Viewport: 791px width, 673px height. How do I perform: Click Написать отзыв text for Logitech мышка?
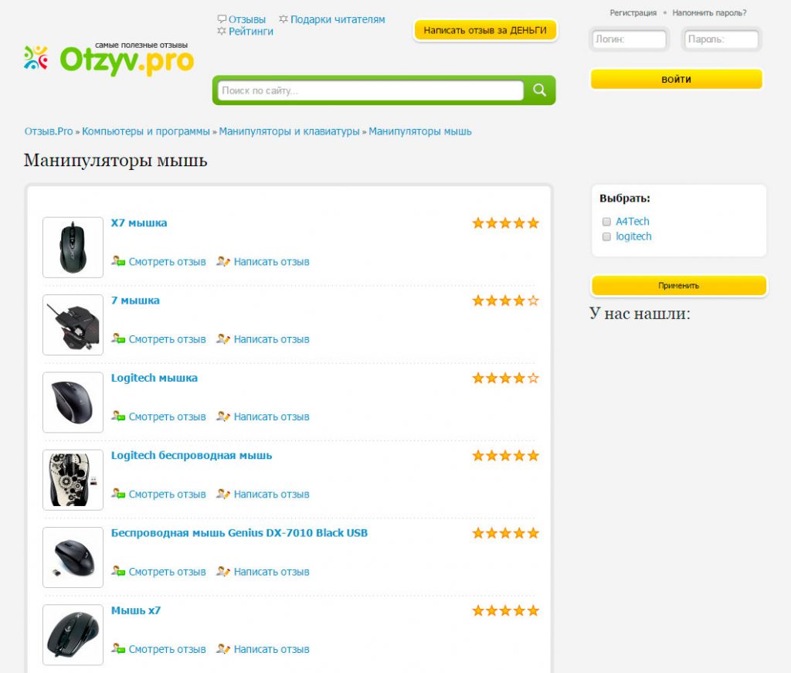[x=271, y=416]
